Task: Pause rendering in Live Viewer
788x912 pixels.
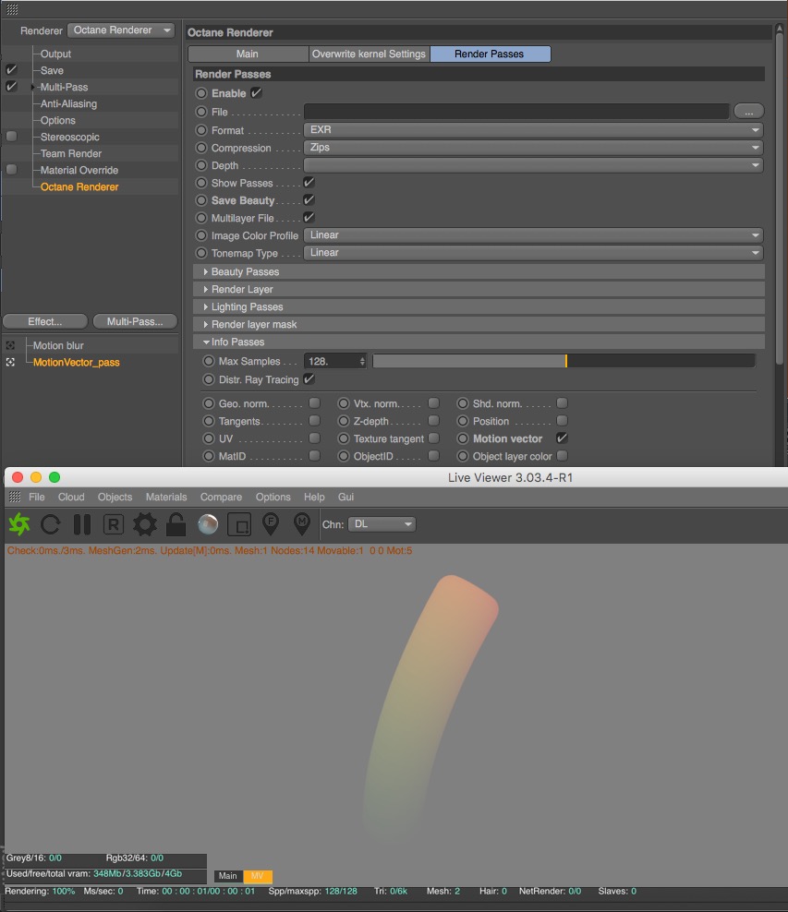Action: coord(82,524)
